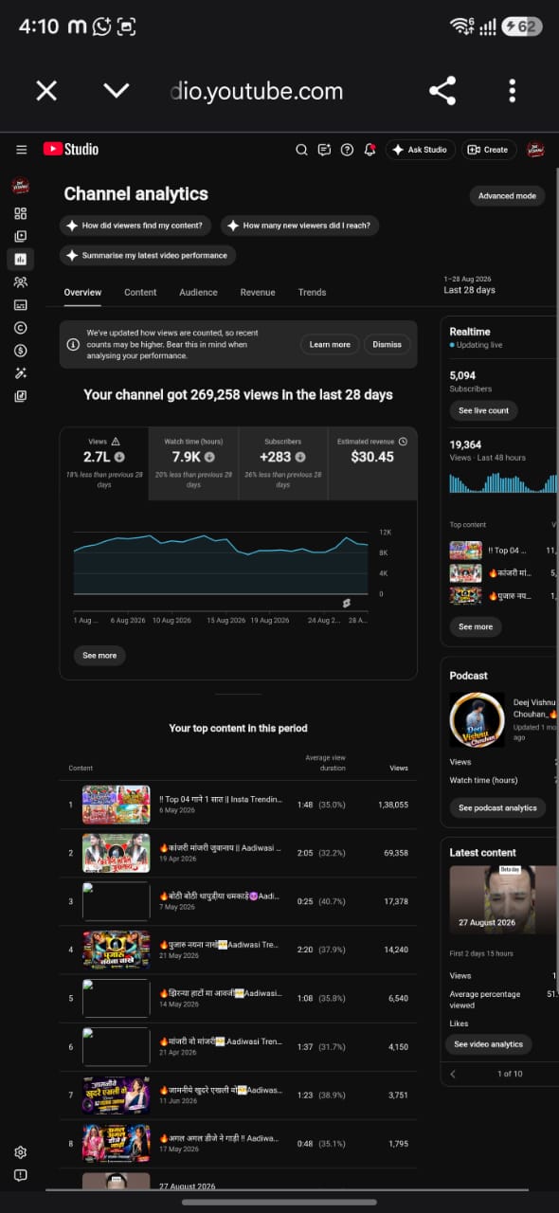Open the Audio library sidebar icon
Image resolution: width=559 pixels, height=1213 pixels.
coord(20,396)
